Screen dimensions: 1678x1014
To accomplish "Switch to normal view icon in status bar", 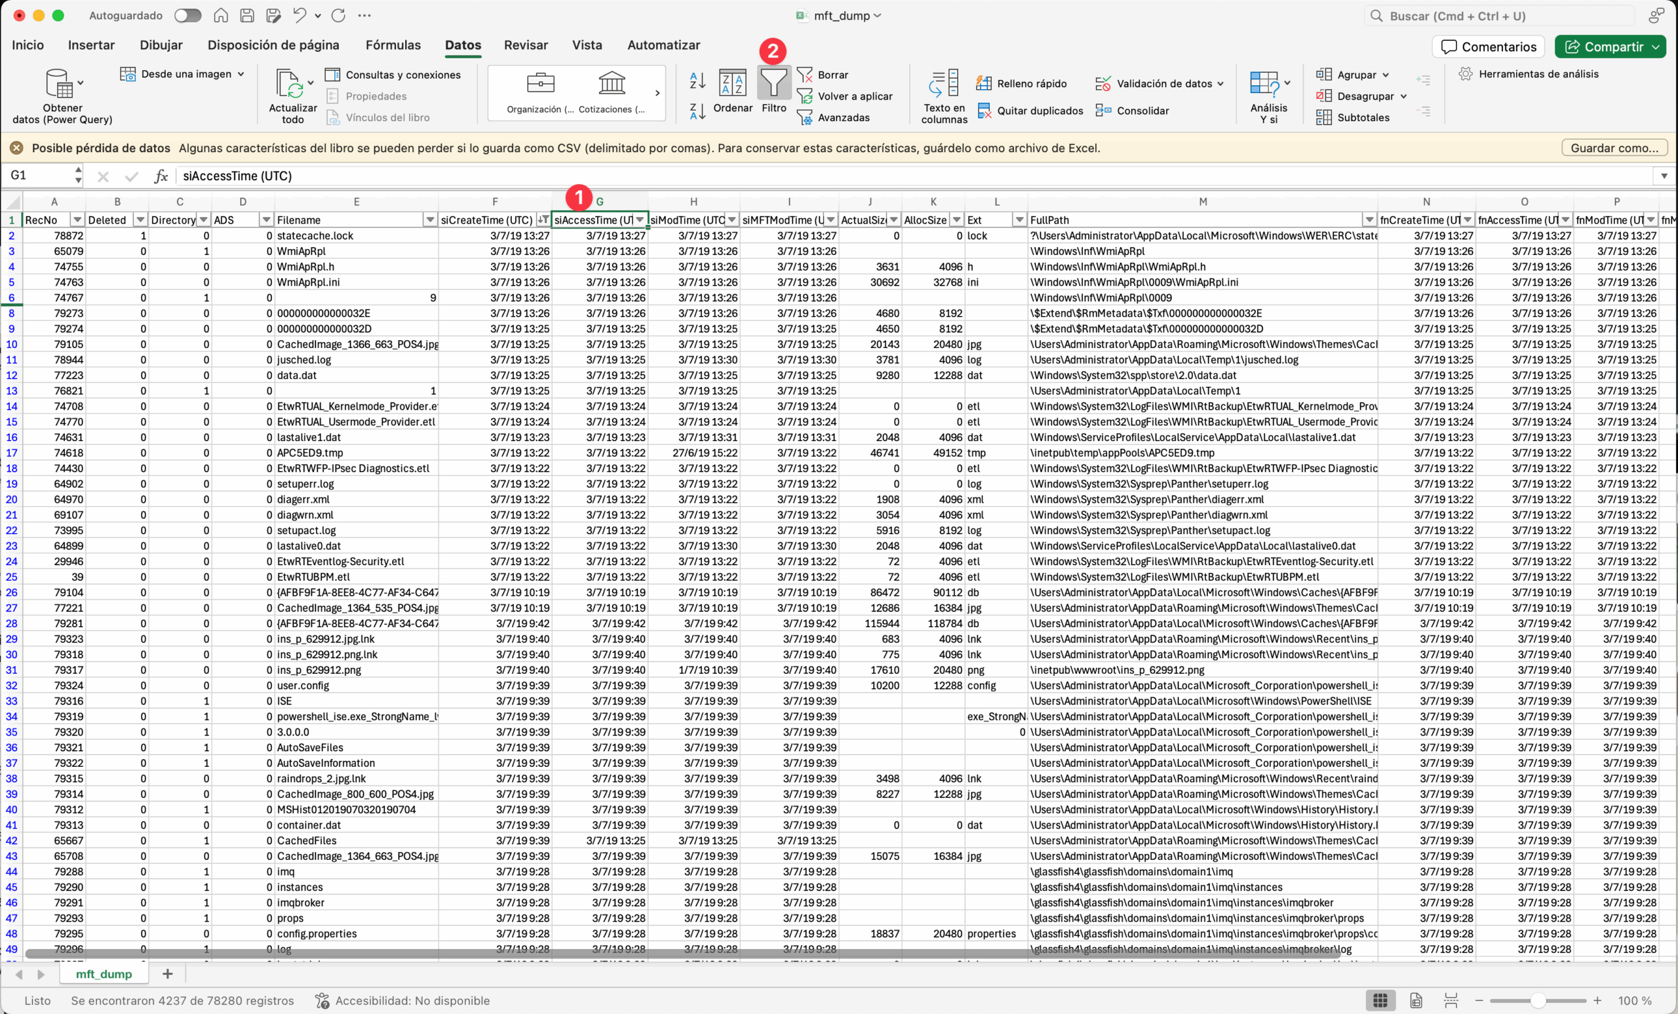I will (1380, 1000).
